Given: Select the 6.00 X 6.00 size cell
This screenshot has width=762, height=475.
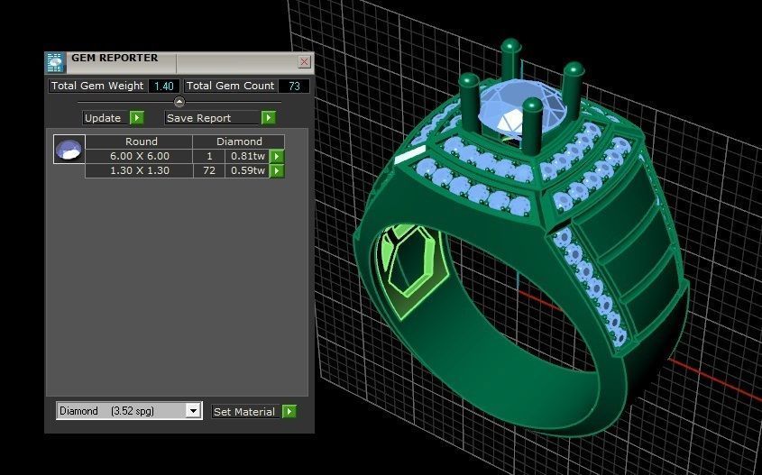Looking at the screenshot, I should point(139,156).
